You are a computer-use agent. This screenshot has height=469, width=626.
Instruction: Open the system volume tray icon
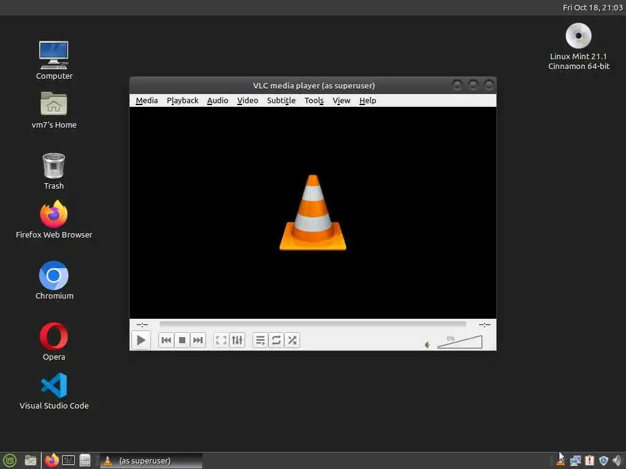pyautogui.click(x=617, y=460)
